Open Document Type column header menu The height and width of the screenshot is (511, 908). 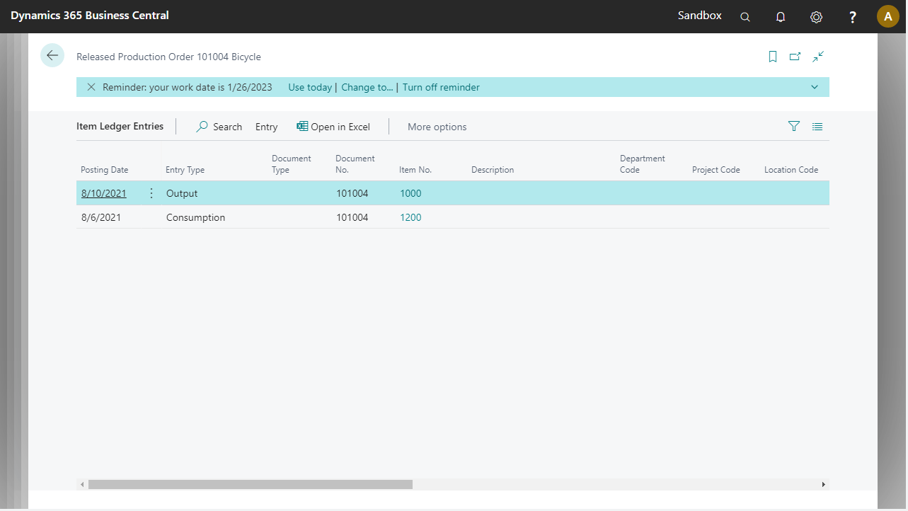pyautogui.click(x=291, y=164)
